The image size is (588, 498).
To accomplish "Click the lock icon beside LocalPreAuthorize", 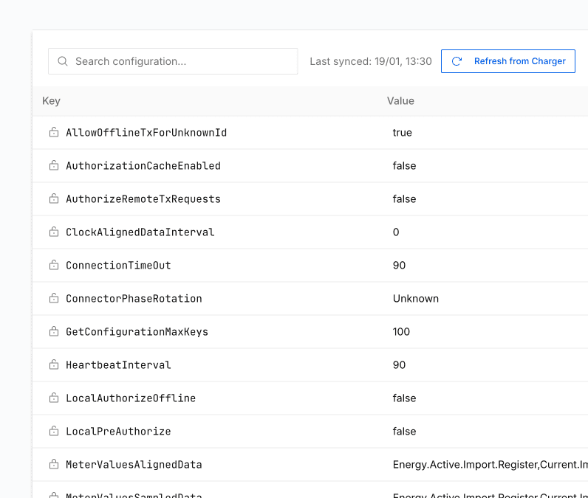I will point(54,431).
